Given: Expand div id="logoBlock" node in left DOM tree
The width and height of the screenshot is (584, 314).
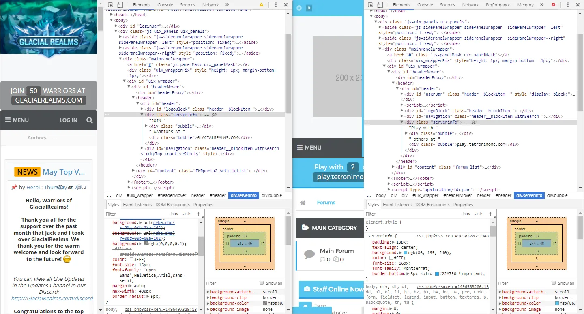Looking at the screenshot, I should point(142,109).
